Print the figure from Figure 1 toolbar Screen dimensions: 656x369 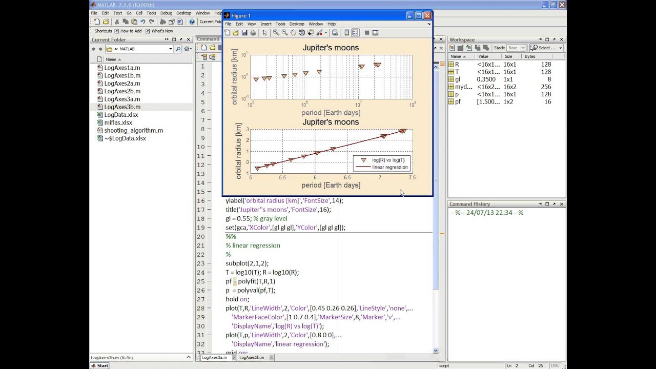pyautogui.click(x=253, y=33)
